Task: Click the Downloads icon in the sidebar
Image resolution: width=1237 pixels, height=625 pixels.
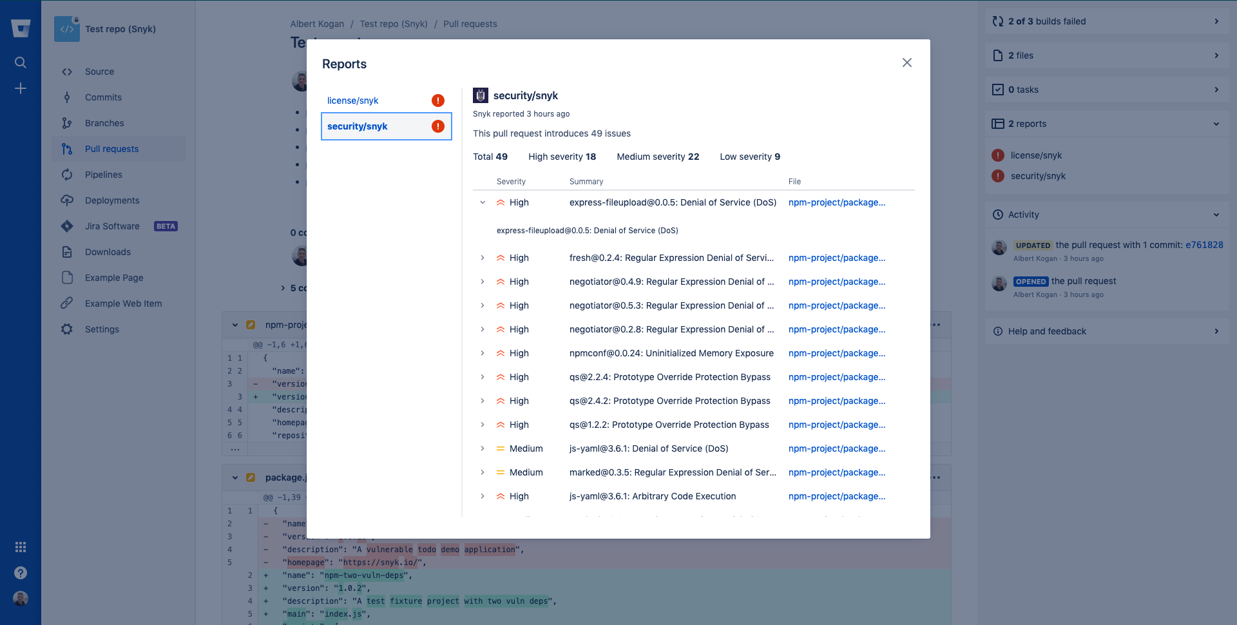Action: (67, 252)
